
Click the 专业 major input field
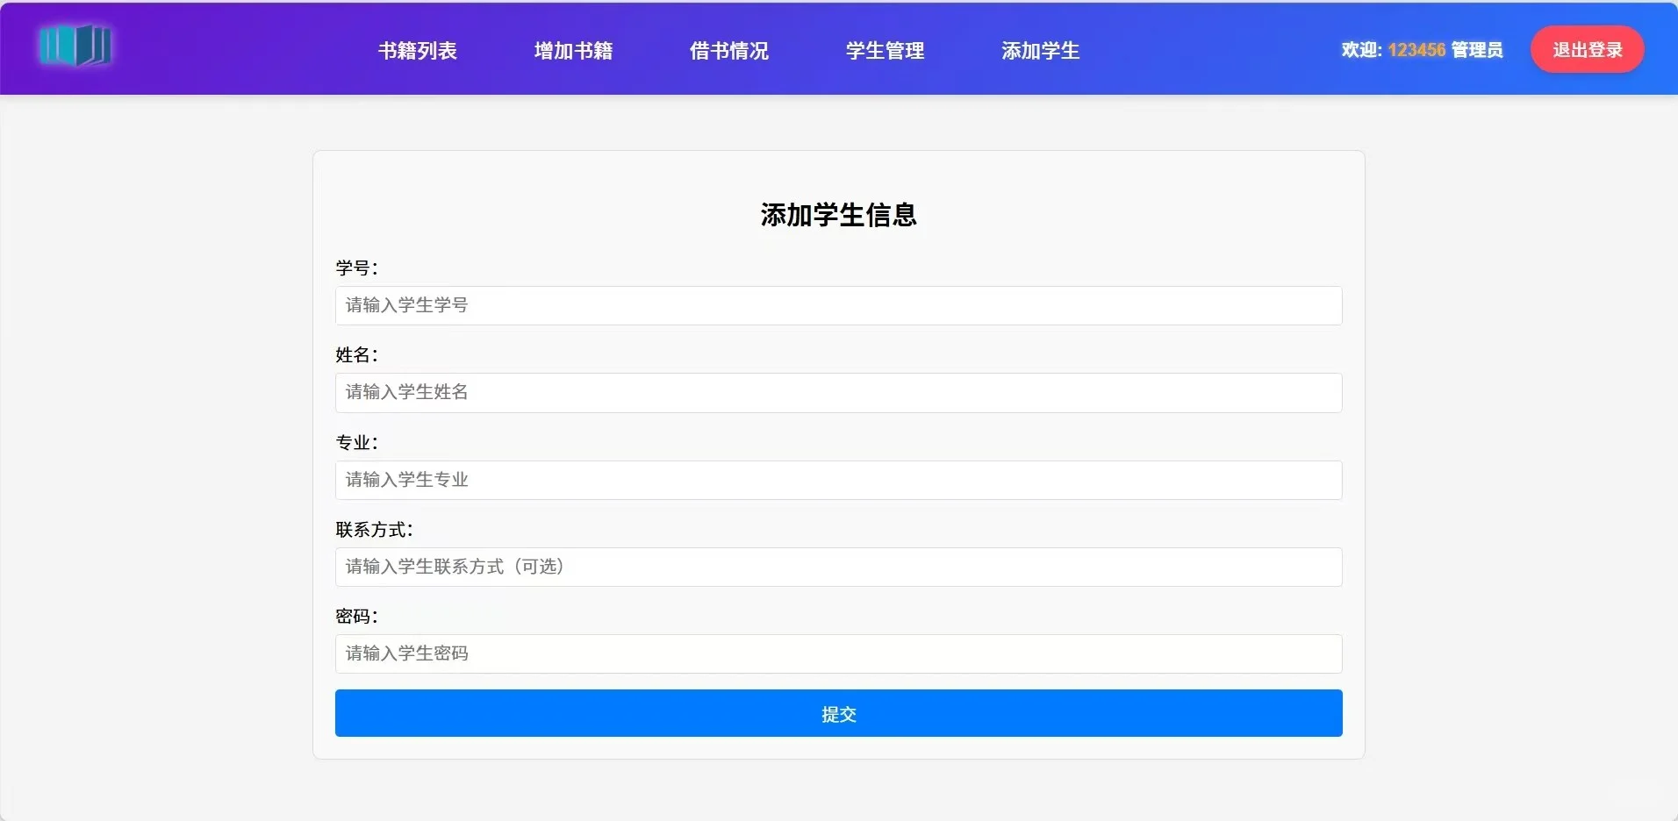[837, 480]
